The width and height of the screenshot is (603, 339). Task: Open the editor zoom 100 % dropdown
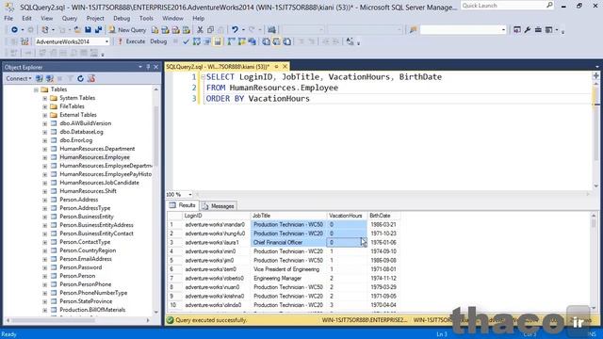[190, 195]
